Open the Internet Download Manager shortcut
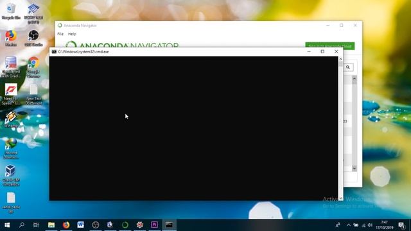This screenshot has width=411, height=231. coord(11,148)
